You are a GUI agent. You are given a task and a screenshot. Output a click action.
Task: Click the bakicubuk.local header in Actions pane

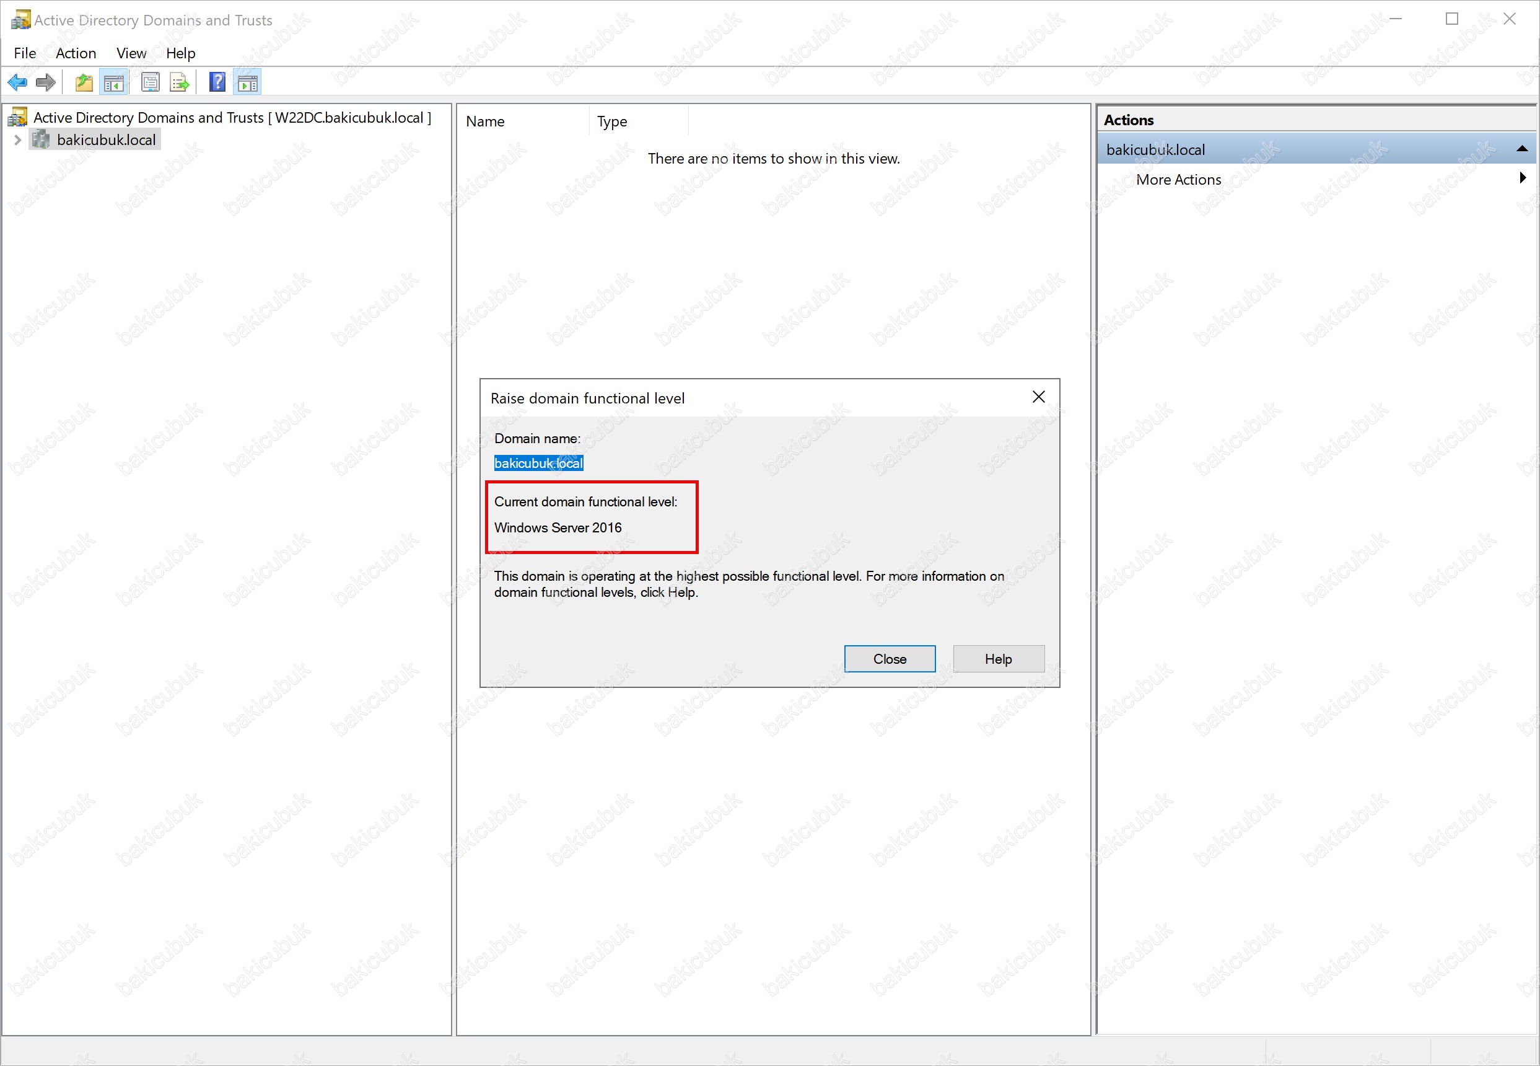[x=1316, y=149]
